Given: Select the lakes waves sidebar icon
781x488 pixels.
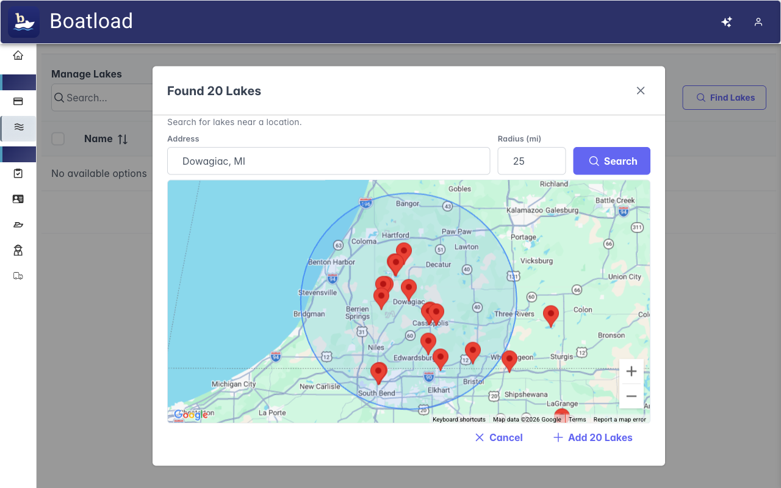Looking at the screenshot, I should [x=19, y=127].
